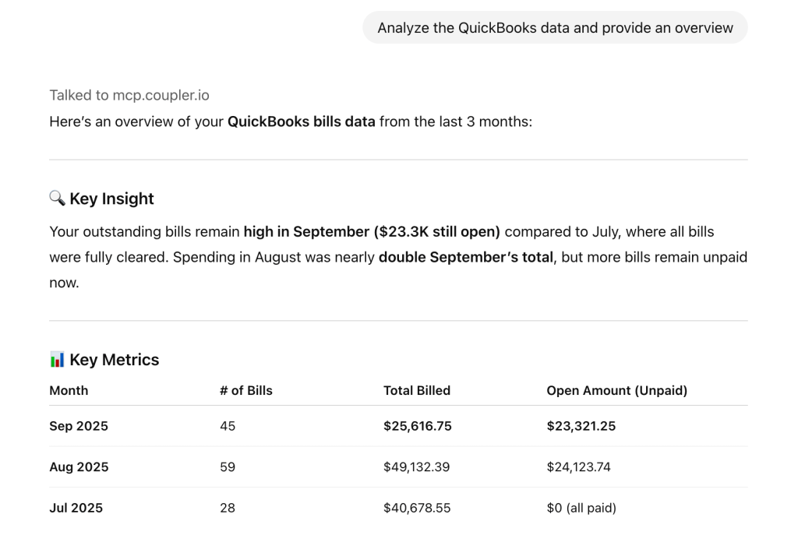This screenshot has height=535, width=798.
Task: Click the "$0 (all paid)" cell
Action: [x=581, y=508]
